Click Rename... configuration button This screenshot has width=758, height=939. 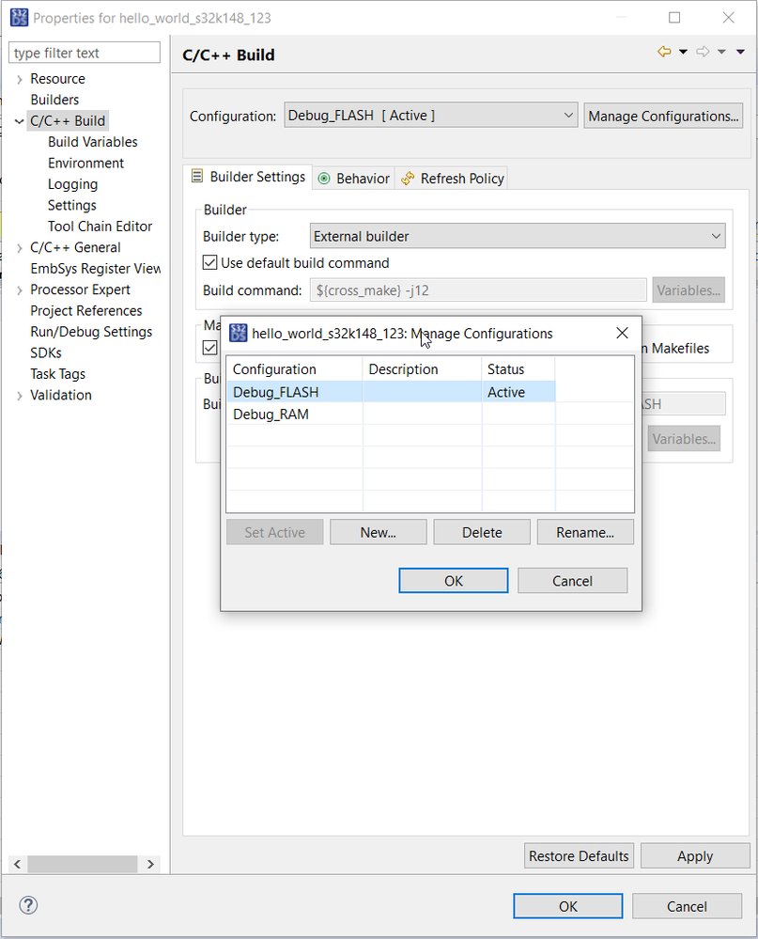pos(585,532)
